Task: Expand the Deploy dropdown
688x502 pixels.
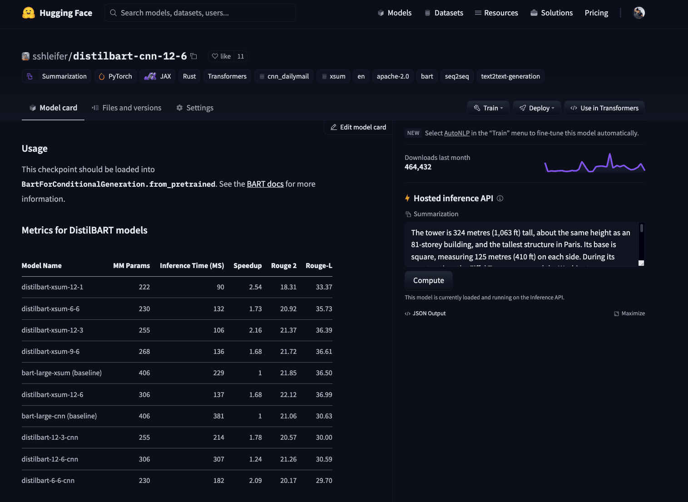Action: pos(537,108)
